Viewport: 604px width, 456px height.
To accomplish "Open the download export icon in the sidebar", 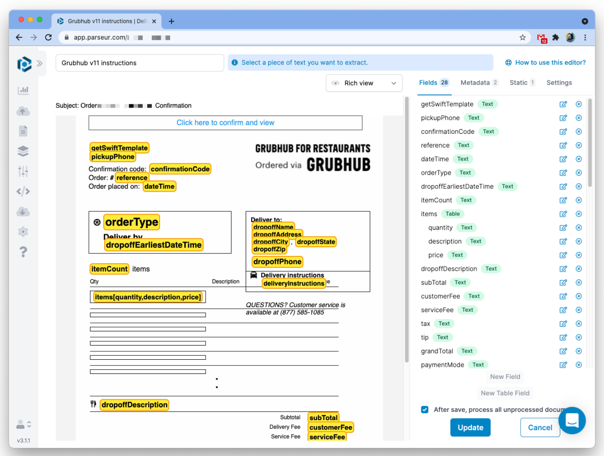I will [x=23, y=212].
